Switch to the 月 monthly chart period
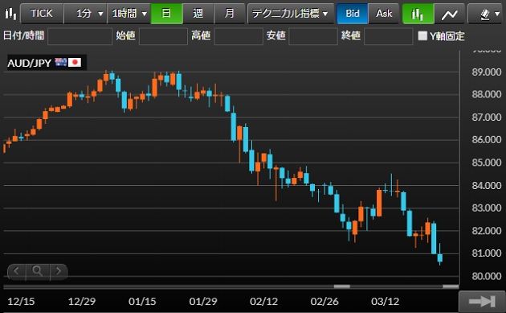506x313 pixels. [229, 14]
